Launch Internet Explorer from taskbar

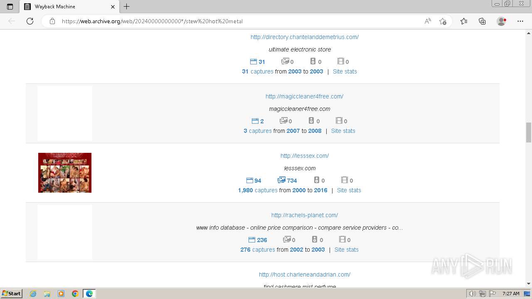click(33, 294)
